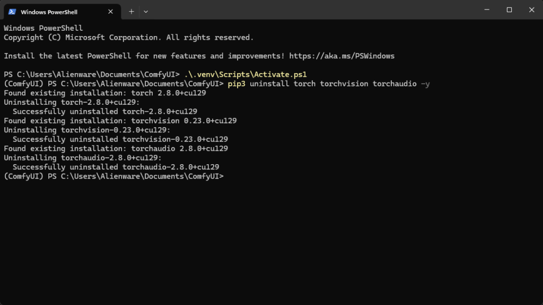Click the empty title bar area
Screen dimensions: 543x305
[318, 11]
